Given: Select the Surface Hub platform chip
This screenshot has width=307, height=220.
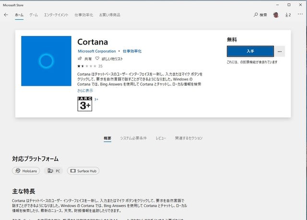Looking at the screenshot, I should pos(83,171).
